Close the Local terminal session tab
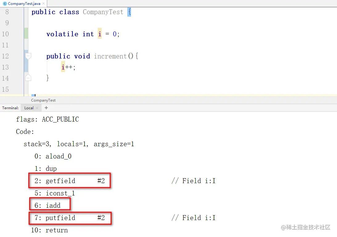This screenshot has width=337, height=237. click(37, 108)
